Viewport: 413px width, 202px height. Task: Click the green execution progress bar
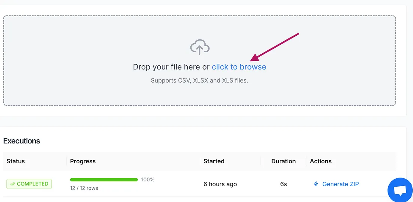pos(104,179)
